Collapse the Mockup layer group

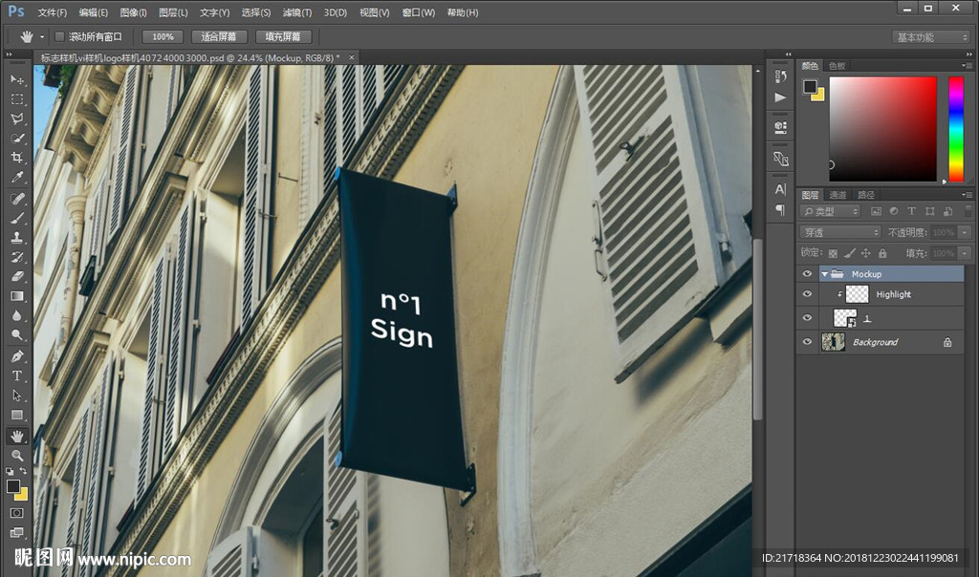(x=824, y=274)
